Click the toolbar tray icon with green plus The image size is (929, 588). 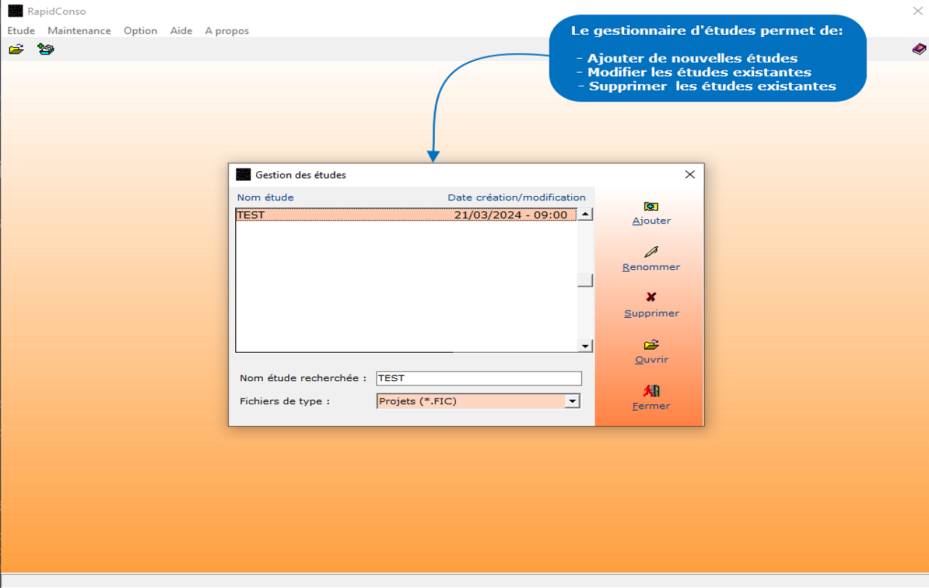coord(46,49)
